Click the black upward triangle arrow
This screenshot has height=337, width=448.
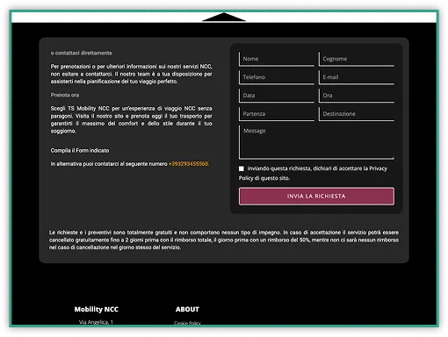(x=224, y=17)
